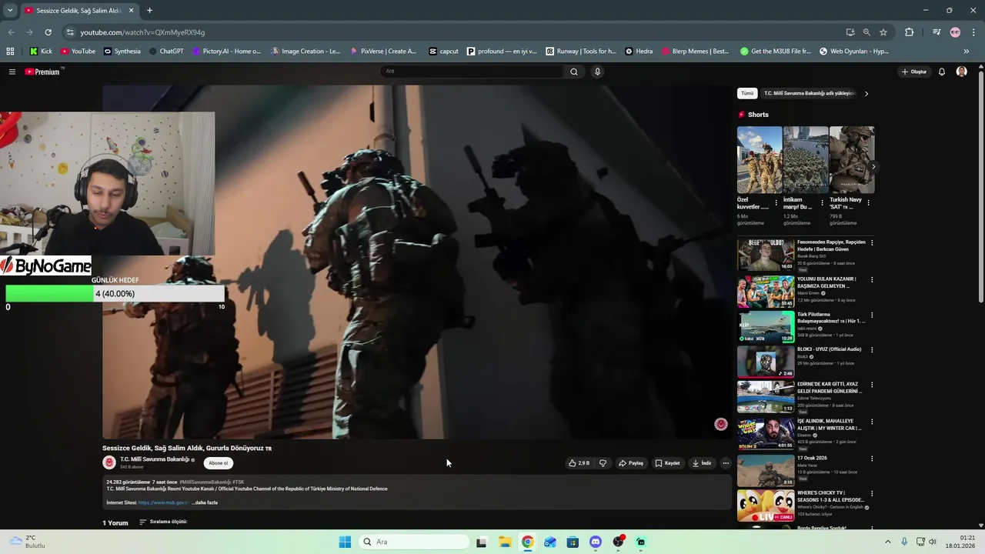Click the 'Oluştur' create button
The height and width of the screenshot is (554, 985).
[914, 72]
